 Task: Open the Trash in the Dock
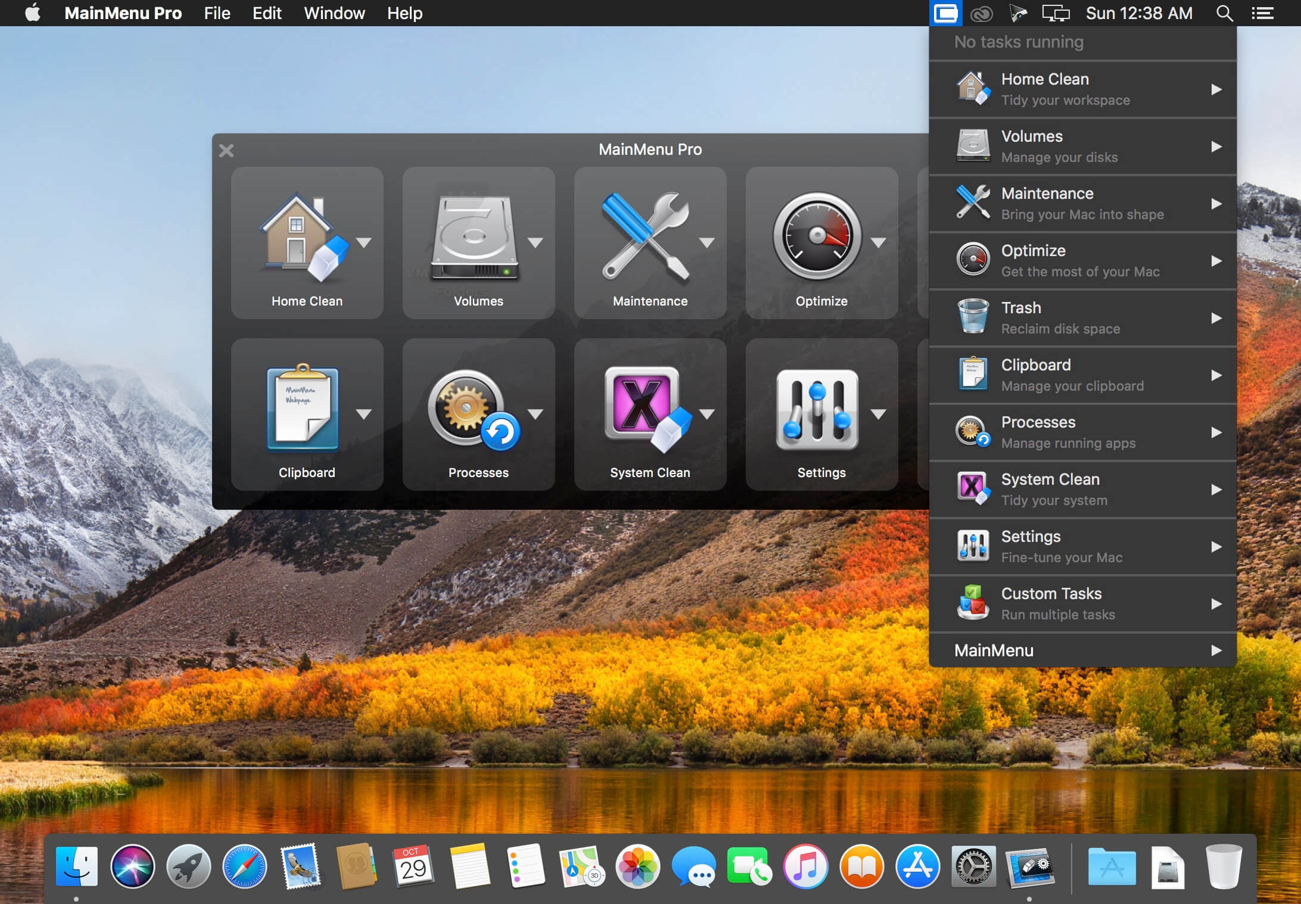tap(1224, 866)
